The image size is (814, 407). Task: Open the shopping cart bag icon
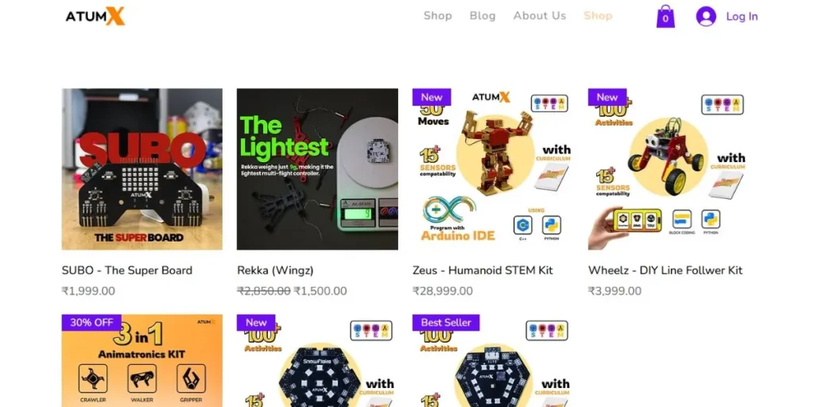tap(665, 16)
